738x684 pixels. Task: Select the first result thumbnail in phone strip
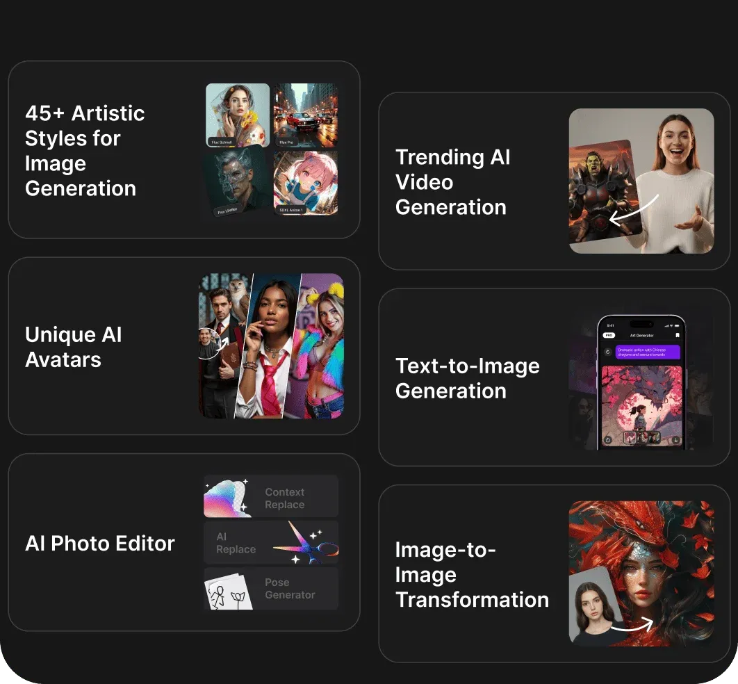[x=630, y=439]
